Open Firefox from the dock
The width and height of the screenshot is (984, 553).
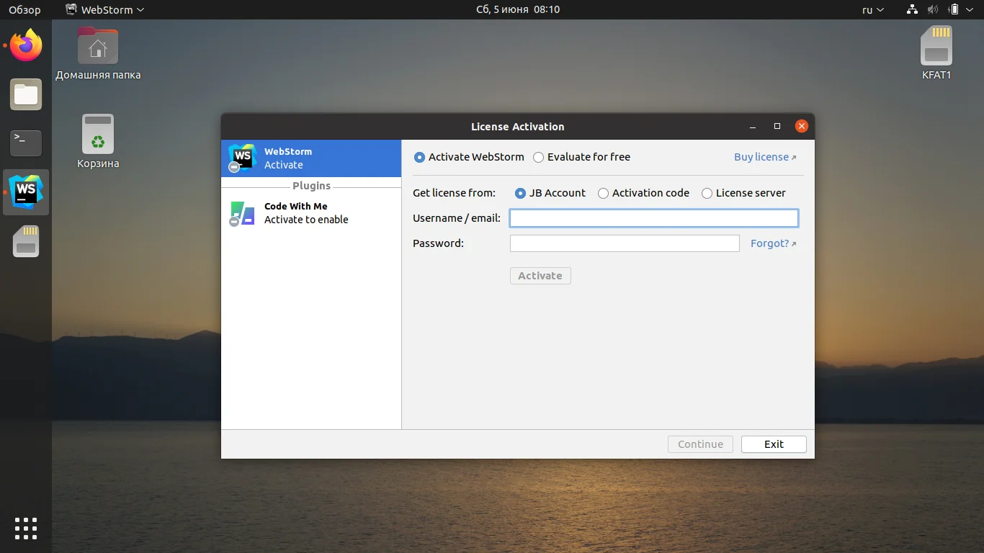click(x=26, y=45)
